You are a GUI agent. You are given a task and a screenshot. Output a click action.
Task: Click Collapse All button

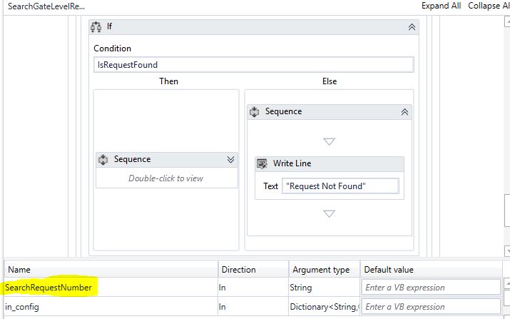point(489,6)
